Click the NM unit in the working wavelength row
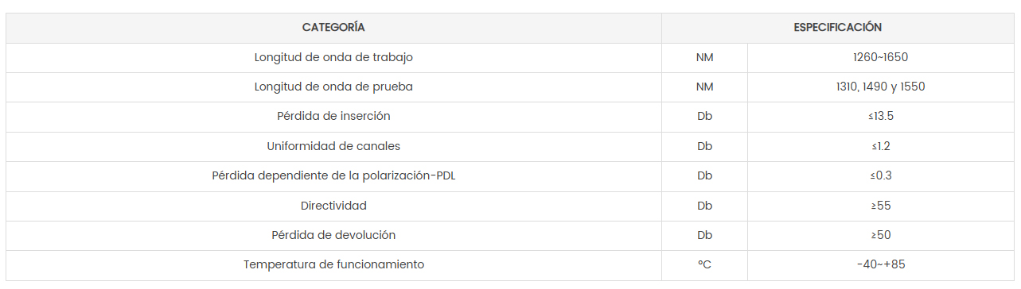 (704, 58)
